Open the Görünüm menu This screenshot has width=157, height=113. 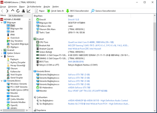(x=13, y=7)
